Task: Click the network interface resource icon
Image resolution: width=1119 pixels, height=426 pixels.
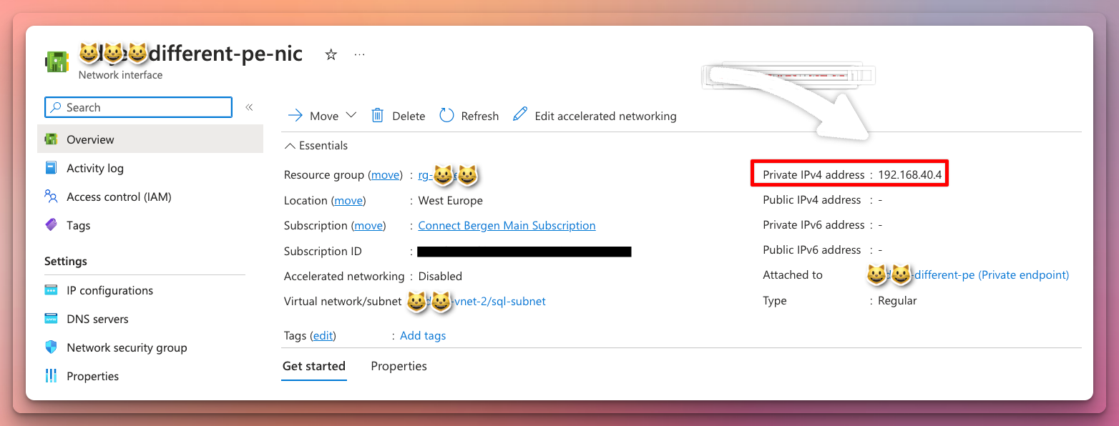Action: pyautogui.click(x=57, y=61)
